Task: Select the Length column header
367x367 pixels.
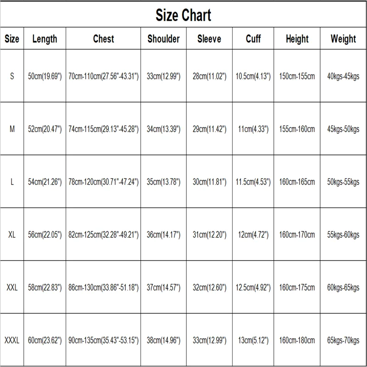Action: pos(44,39)
